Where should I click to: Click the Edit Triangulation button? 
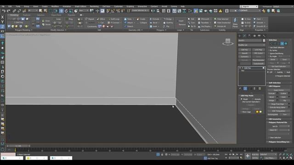[x=279, y=111]
